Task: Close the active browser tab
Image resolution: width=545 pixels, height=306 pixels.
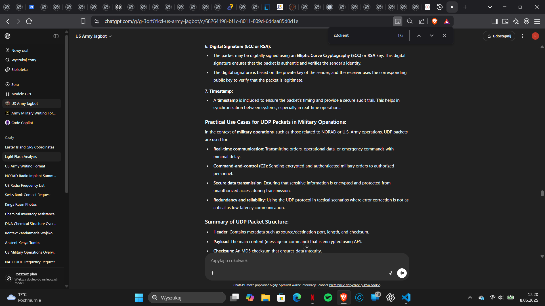Action: coord(452,7)
